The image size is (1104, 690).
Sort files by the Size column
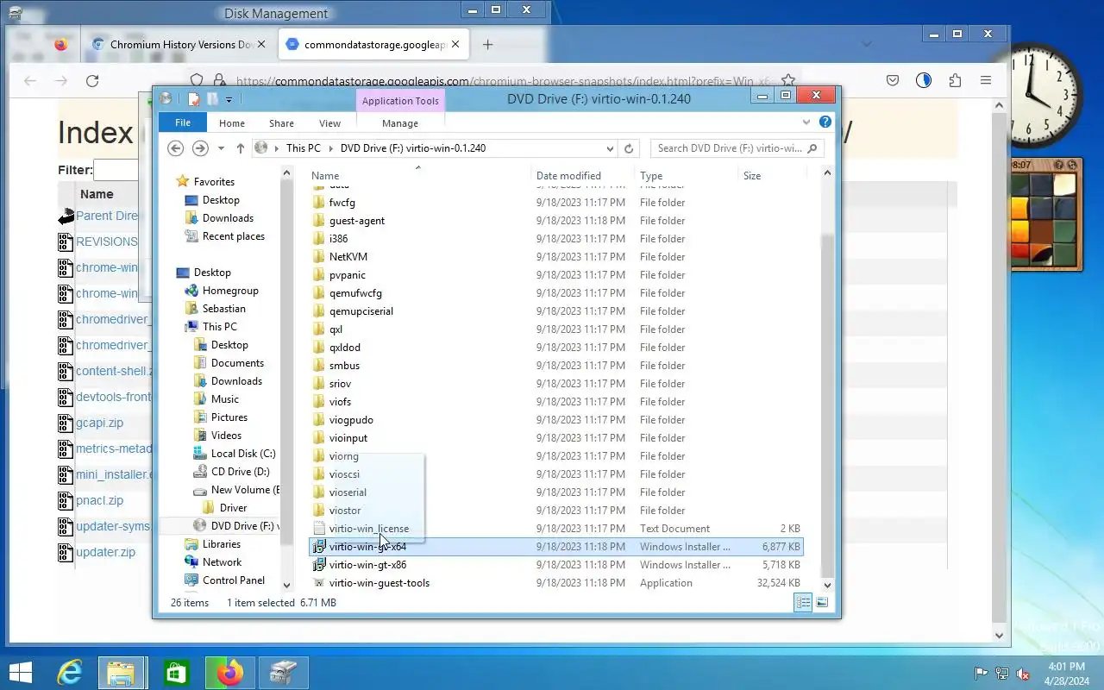click(771, 176)
